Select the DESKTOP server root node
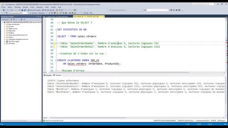Image resolution: width=228 pixels, height=128 pixels. (24, 22)
